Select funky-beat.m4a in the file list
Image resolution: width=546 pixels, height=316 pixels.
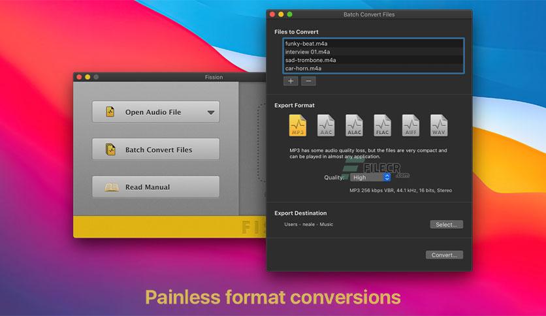click(374, 44)
